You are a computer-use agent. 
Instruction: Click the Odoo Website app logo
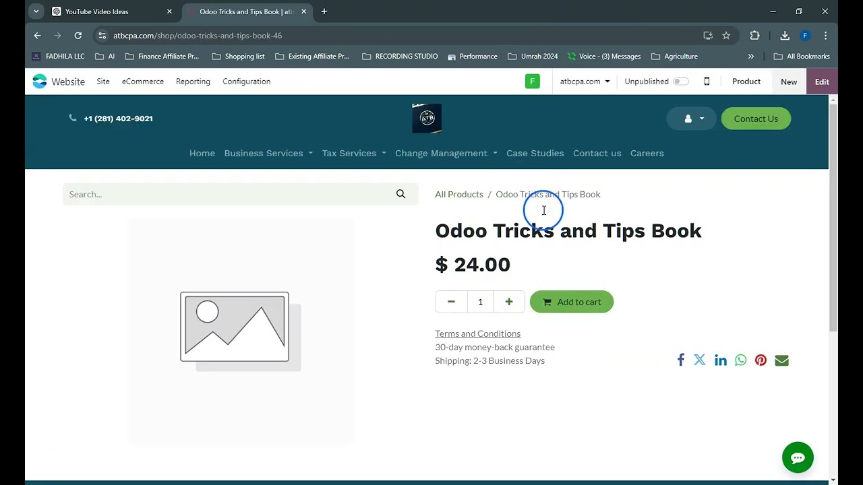click(x=40, y=82)
